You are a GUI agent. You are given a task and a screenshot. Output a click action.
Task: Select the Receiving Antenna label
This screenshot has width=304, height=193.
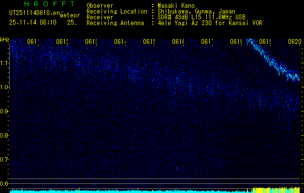(115, 23)
